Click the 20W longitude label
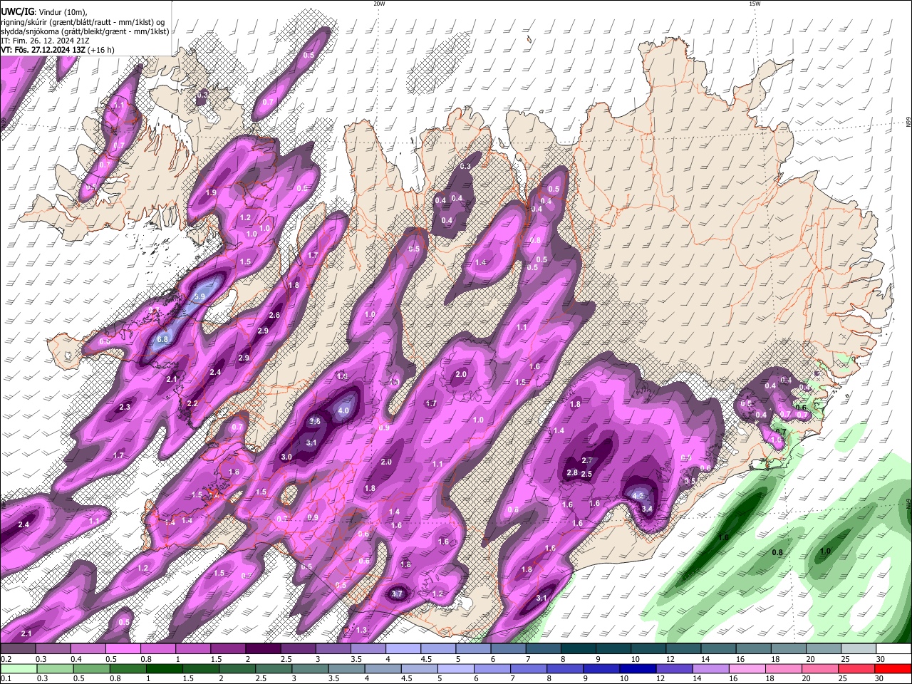912x684 pixels. (379, 4)
